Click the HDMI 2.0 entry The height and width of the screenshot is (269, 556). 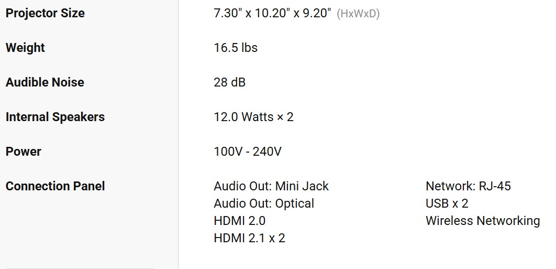pos(239,221)
